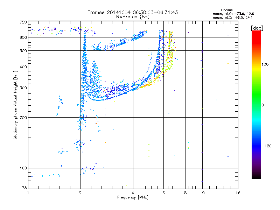Click the y-axis tick label '300'
This screenshot has width=280, height=210.
coord(23,88)
